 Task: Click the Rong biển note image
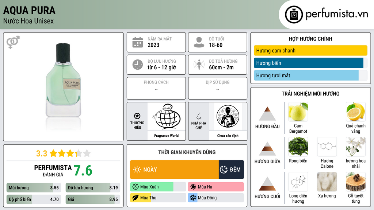coord(298,147)
